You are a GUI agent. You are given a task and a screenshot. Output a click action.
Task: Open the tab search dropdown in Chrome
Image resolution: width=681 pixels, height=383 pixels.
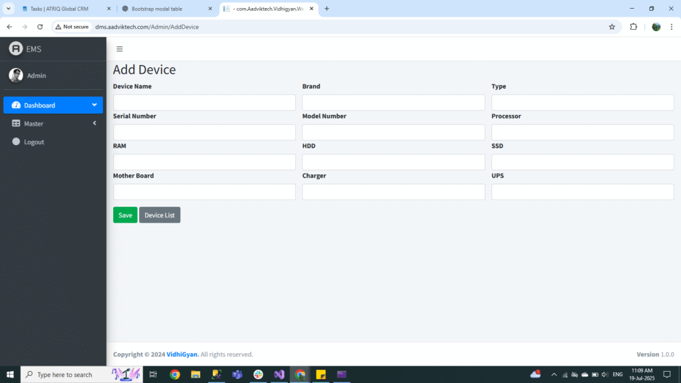point(9,9)
